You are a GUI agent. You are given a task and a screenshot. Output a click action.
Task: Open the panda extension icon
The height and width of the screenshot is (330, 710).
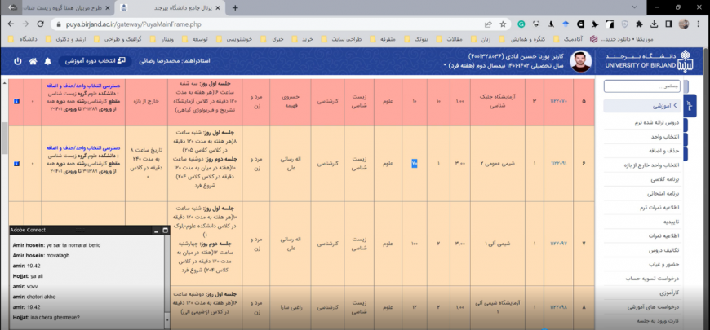click(536, 24)
